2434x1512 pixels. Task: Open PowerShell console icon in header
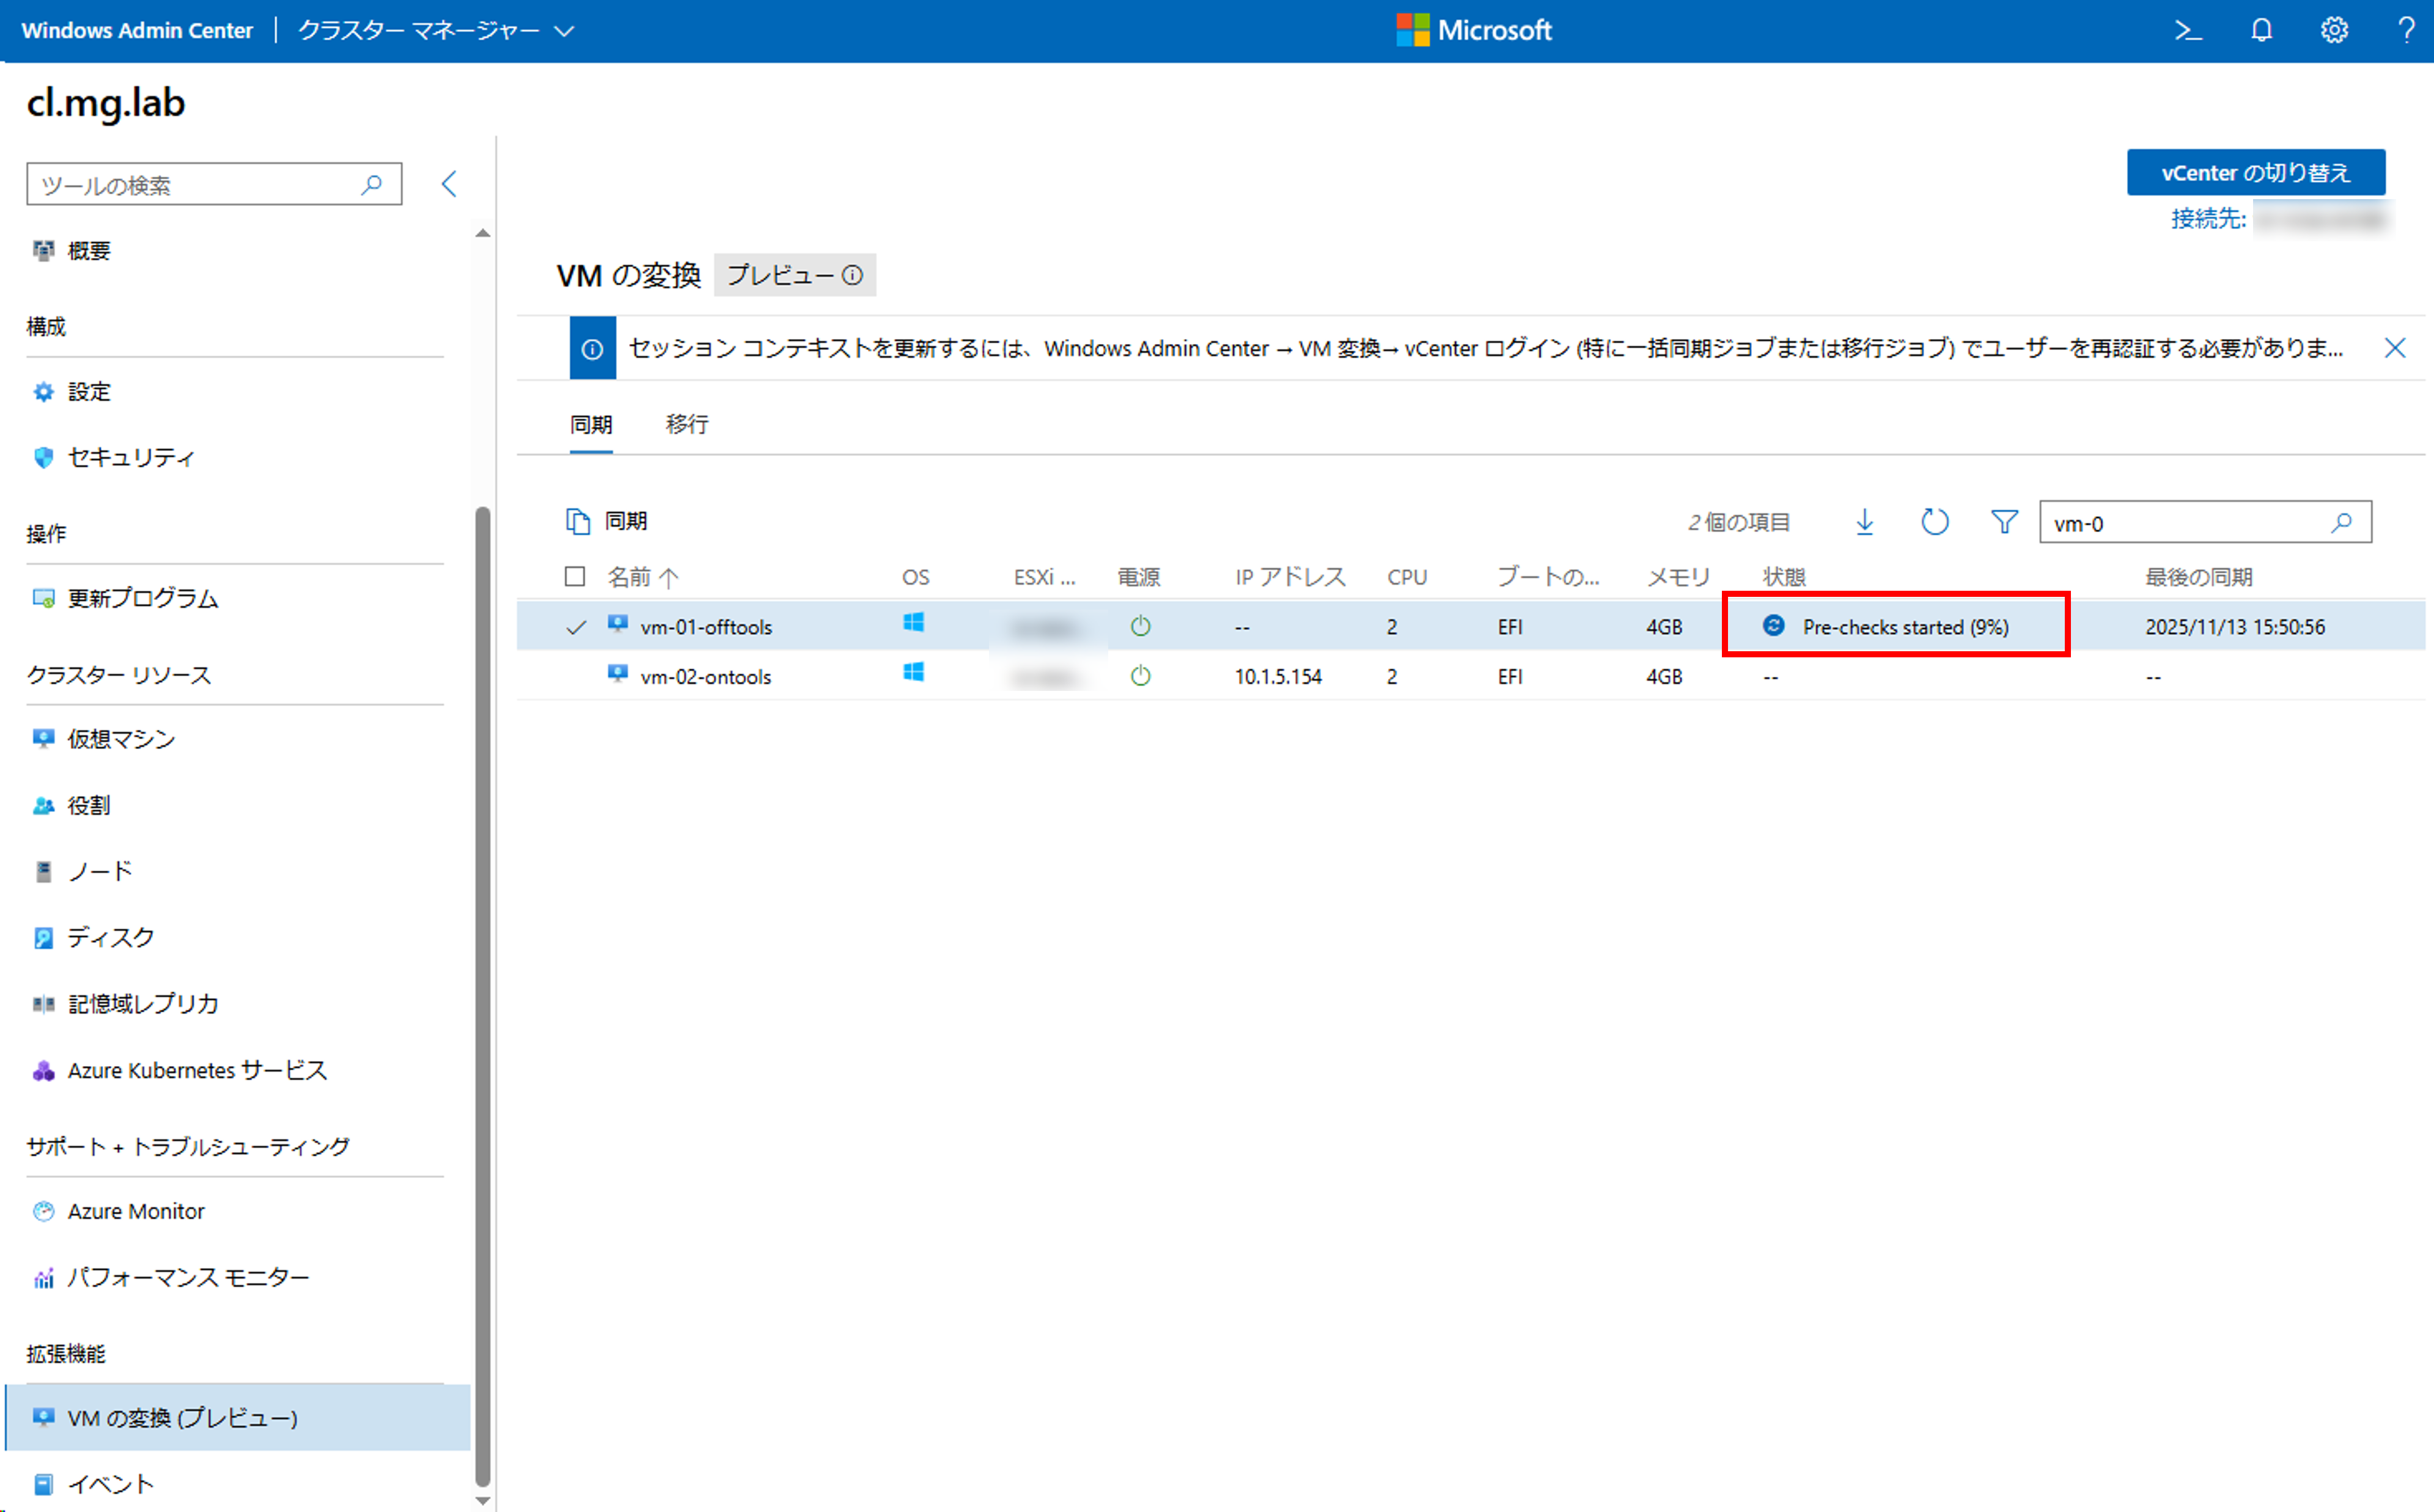2188,31
